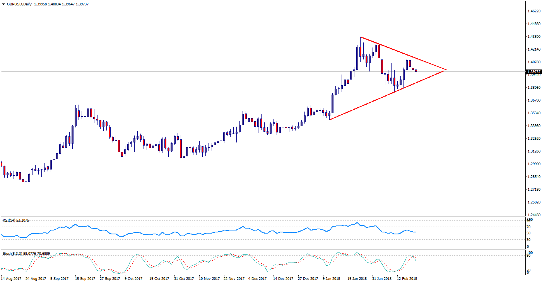
Task: Click the 19 Jan 2018 date label
Action: point(357,278)
